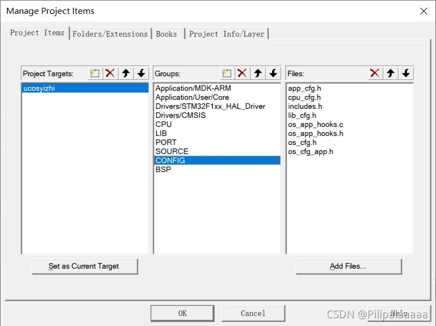Move project target up
This screenshot has height=326, width=436.
click(126, 73)
